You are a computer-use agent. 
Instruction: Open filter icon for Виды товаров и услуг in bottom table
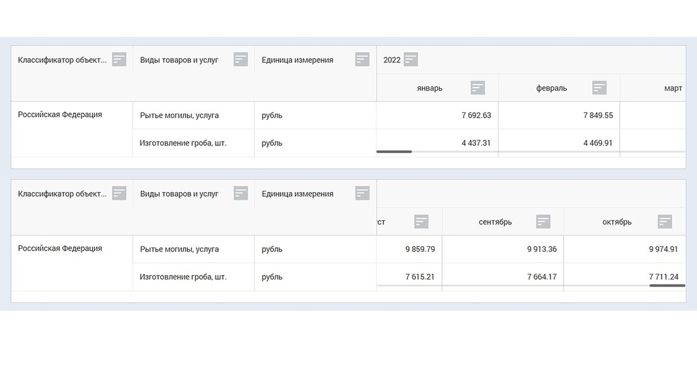pos(240,193)
